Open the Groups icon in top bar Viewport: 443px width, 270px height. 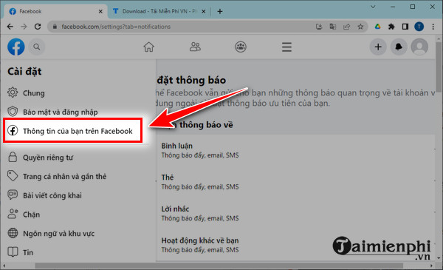point(241,47)
